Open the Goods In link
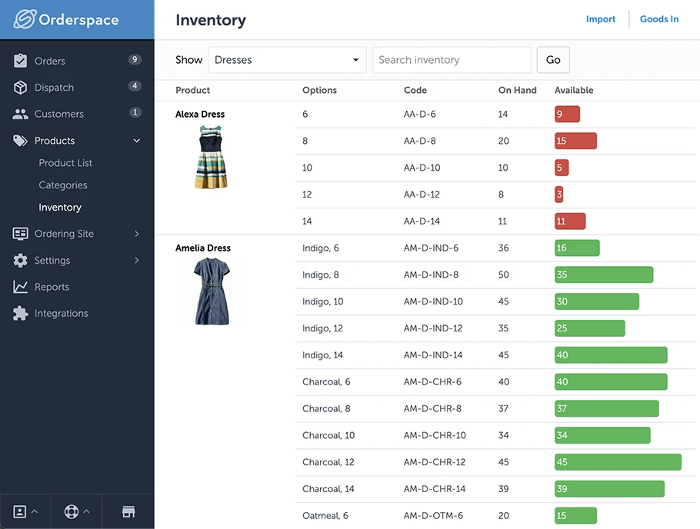Viewport: 700px width, 529px height. [659, 19]
